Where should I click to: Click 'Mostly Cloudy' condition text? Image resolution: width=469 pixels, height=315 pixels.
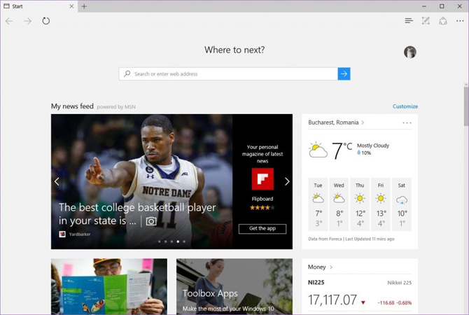click(x=373, y=146)
